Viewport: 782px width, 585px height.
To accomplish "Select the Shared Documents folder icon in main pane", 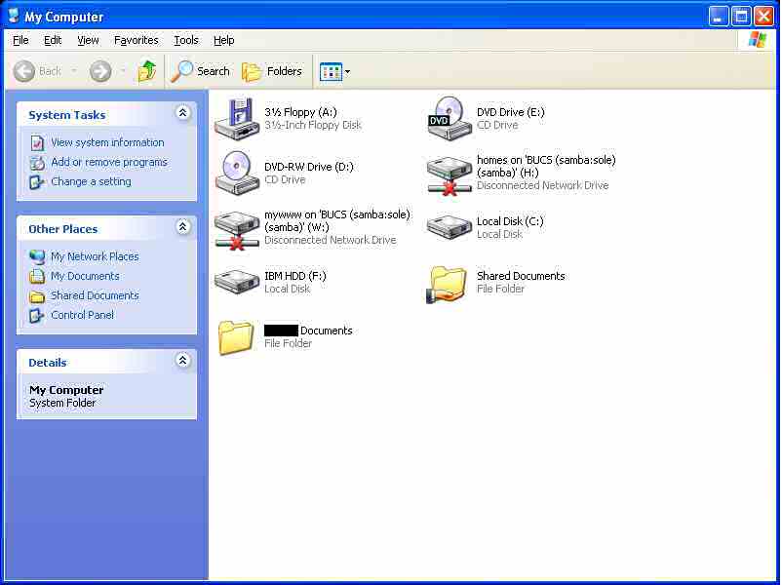I will click(x=448, y=285).
